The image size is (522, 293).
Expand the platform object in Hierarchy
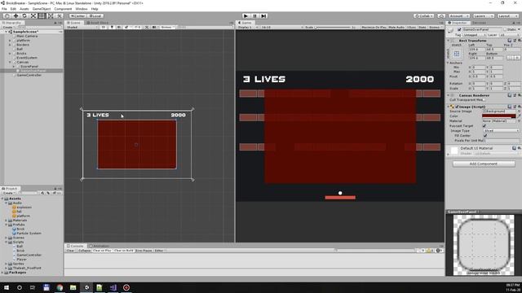10,40
